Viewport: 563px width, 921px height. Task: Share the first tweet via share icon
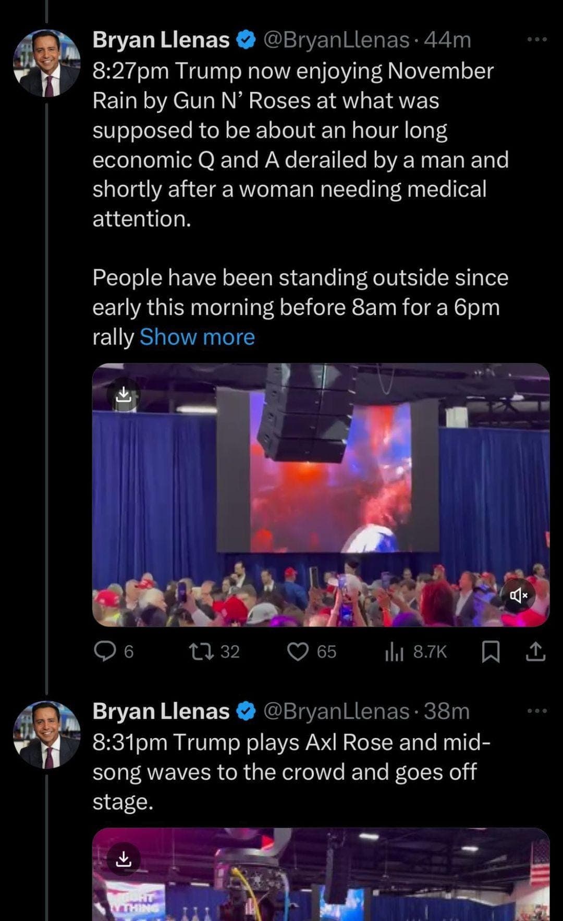coord(536,651)
